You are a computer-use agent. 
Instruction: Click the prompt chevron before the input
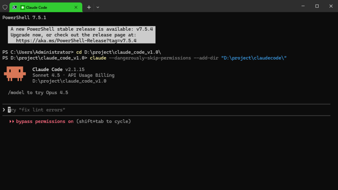tap(4, 110)
